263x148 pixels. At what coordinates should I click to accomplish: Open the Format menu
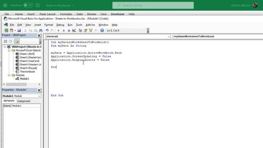coord(48,25)
